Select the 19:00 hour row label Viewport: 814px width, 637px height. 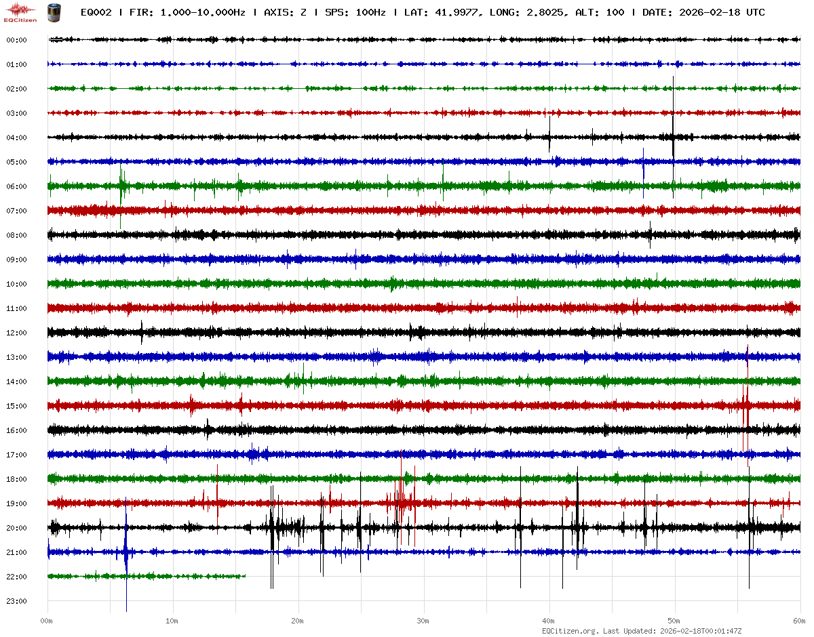[x=16, y=504]
